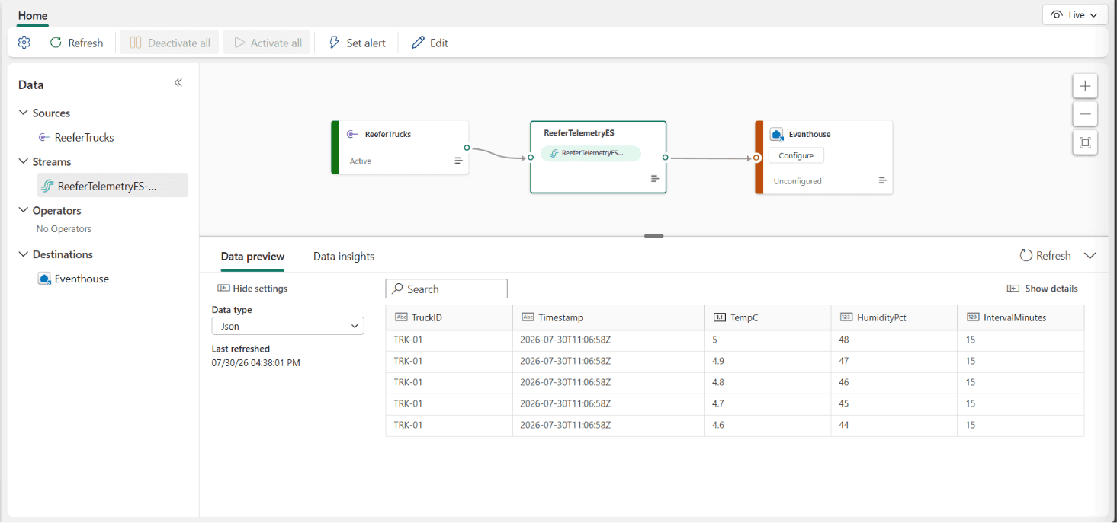Click Deactivate all button
This screenshot has width=1117, height=523.
(170, 43)
